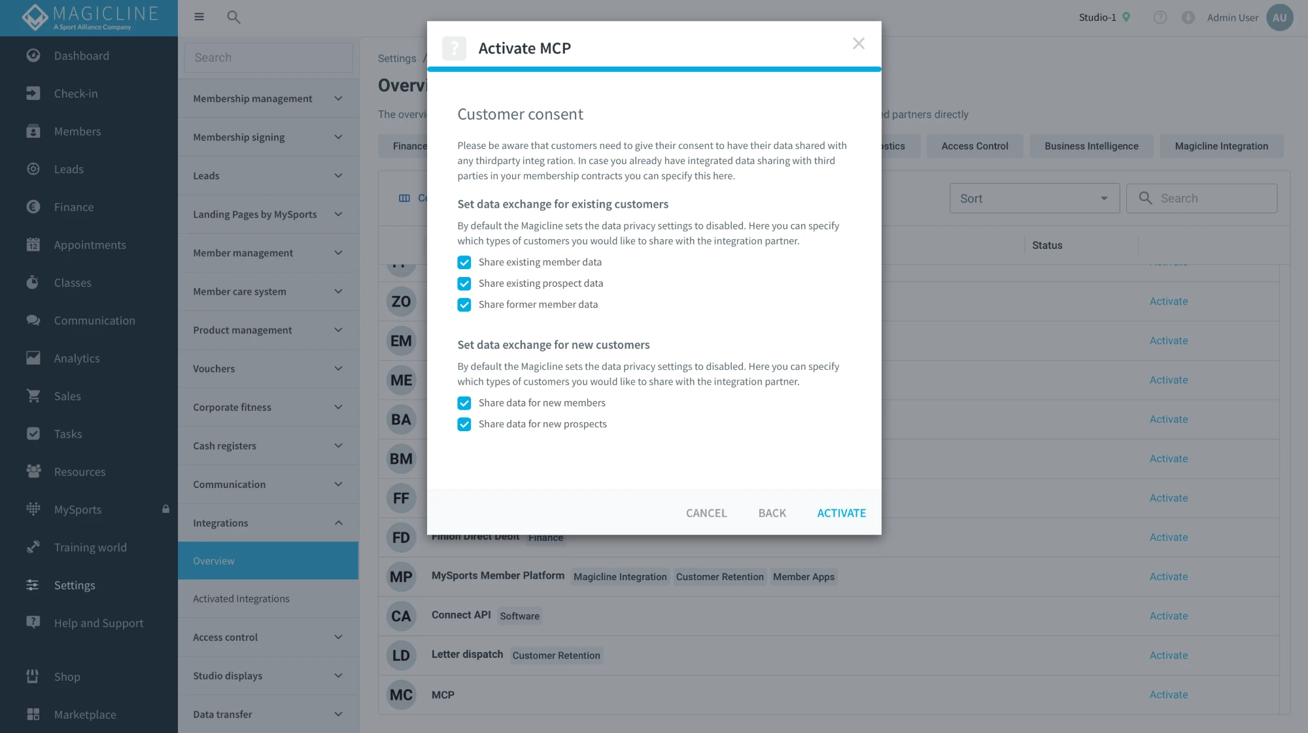The width and height of the screenshot is (1308, 733).
Task: Open Overview under Integrations
Action: click(268, 561)
